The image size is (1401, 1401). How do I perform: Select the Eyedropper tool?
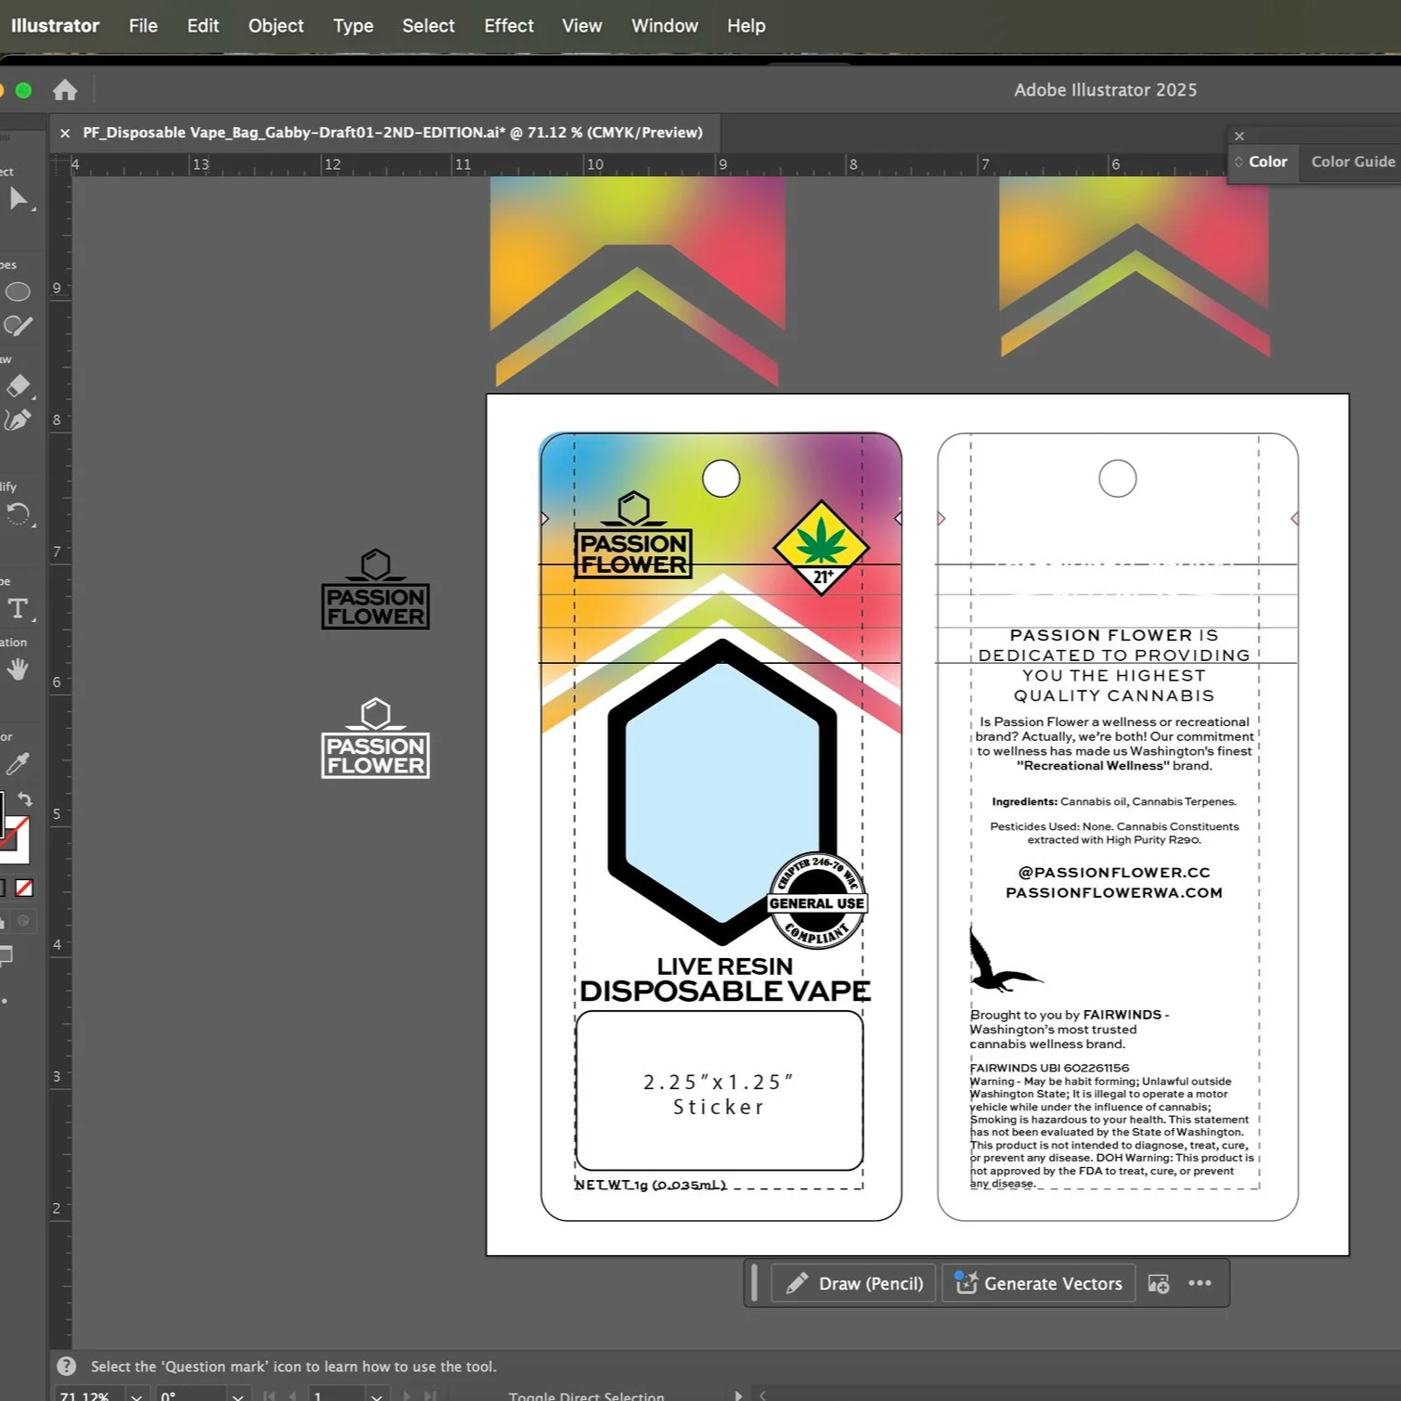(x=18, y=763)
